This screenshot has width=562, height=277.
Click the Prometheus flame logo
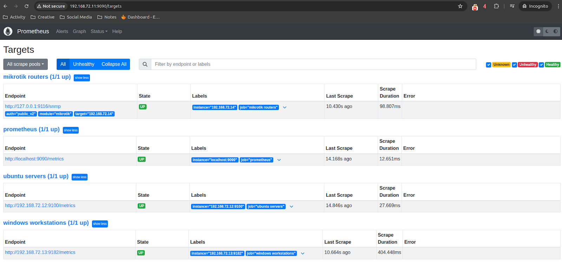(x=8, y=31)
